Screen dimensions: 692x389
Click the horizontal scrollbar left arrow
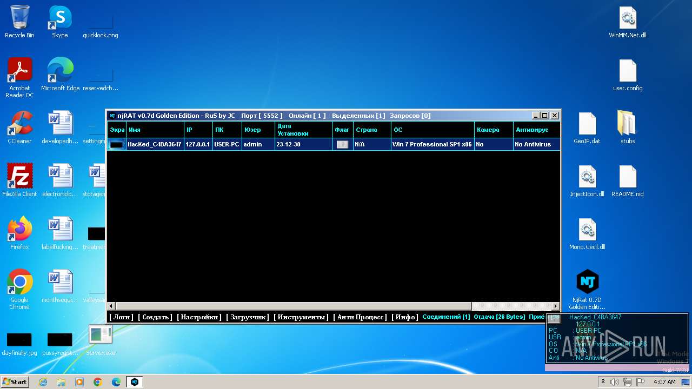(x=112, y=306)
